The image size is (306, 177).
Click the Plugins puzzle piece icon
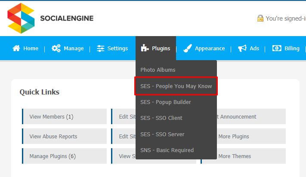[x=145, y=48]
